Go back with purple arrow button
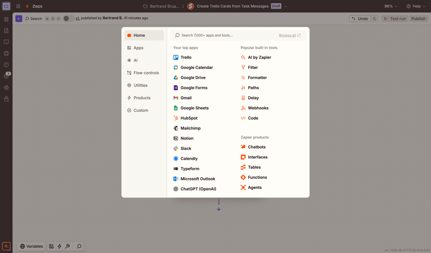 point(19,19)
